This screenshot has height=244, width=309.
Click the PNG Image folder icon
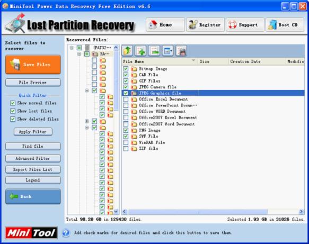pyautogui.click(x=134, y=130)
